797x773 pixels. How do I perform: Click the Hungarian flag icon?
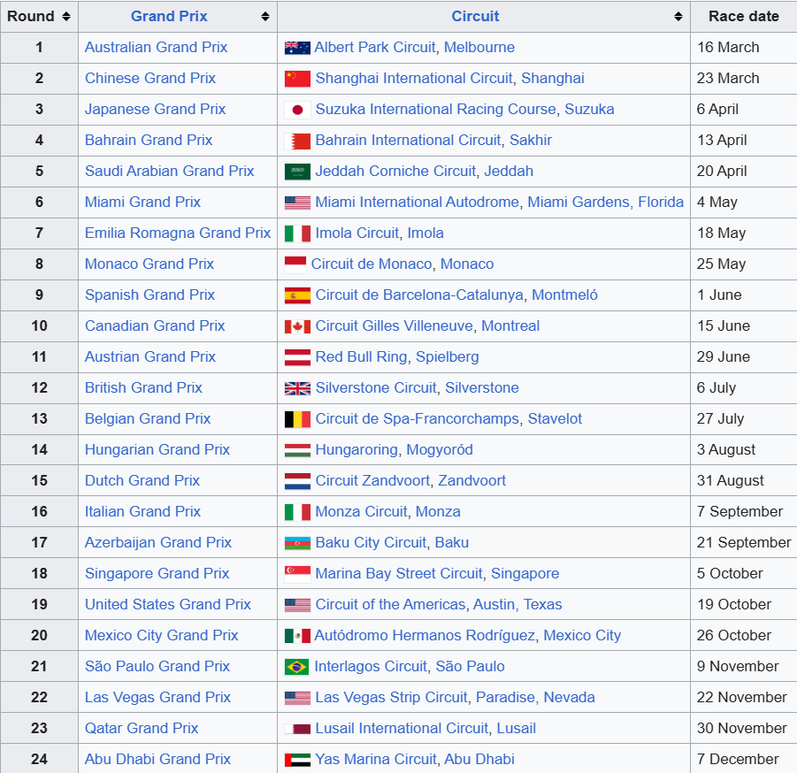[297, 450]
